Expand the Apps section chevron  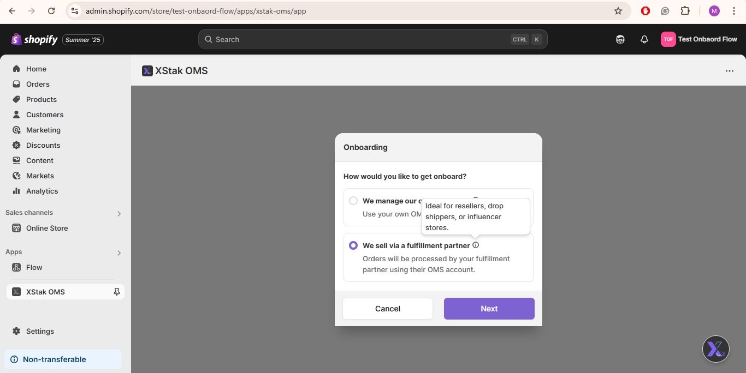119,252
